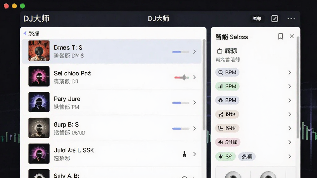Screen dimensions: 317x178
Task: Select the green SPM tag
Action: 227,87
